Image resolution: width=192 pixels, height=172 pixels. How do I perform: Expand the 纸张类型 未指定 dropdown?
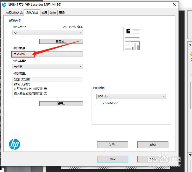[47, 67]
